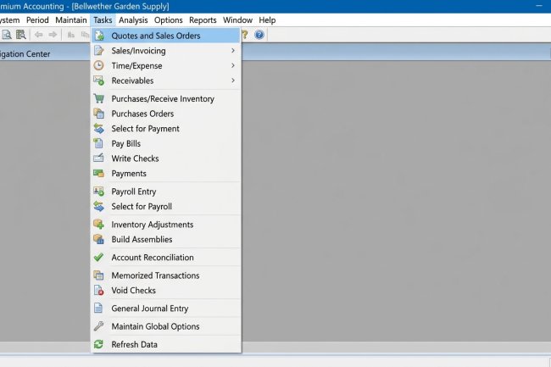Click the General Journal Entry page icon

pyautogui.click(x=98, y=308)
